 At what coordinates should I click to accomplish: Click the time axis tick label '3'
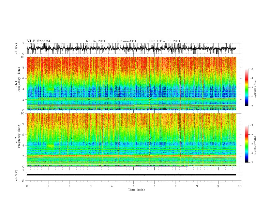coord(91,186)
